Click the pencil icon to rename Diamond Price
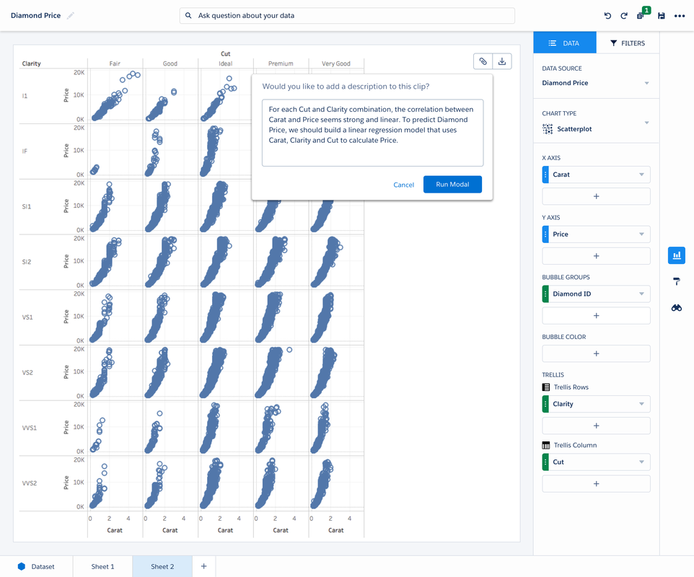Screen dimensions: 694x577 (x=71, y=15)
